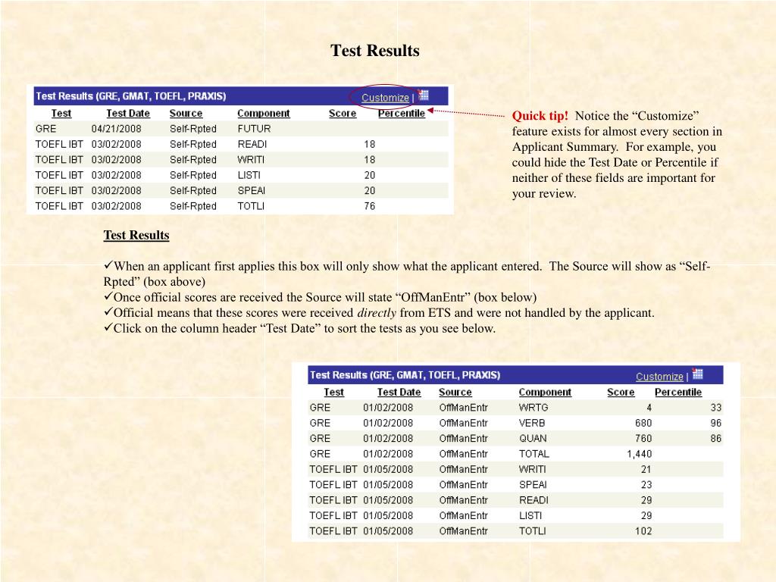This screenshot has height=582, width=776.
Task: Sort lower table by Source header
Action: [455, 392]
